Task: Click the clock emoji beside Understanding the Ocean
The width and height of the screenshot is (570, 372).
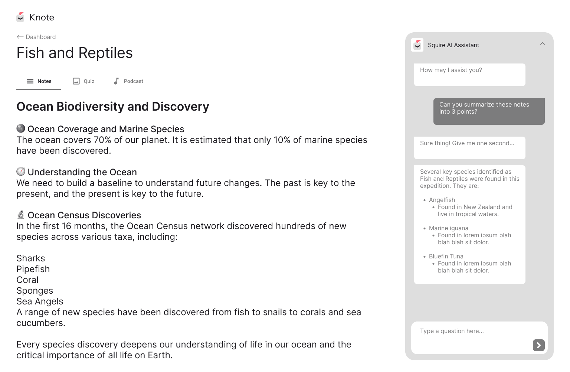Action: [x=20, y=172]
